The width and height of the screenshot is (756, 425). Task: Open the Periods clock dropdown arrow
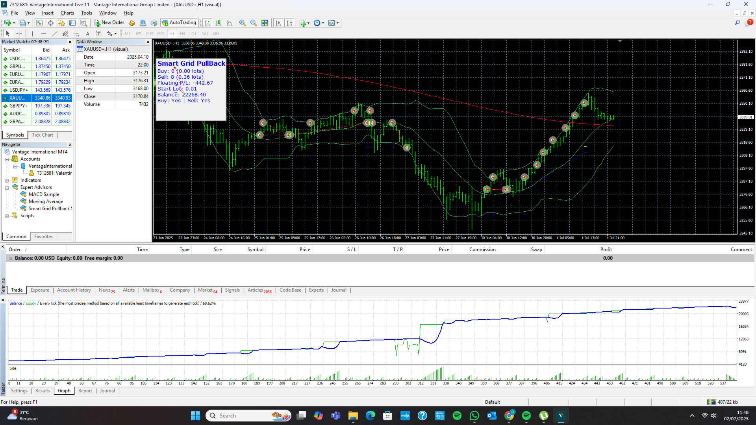coord(323,23)
